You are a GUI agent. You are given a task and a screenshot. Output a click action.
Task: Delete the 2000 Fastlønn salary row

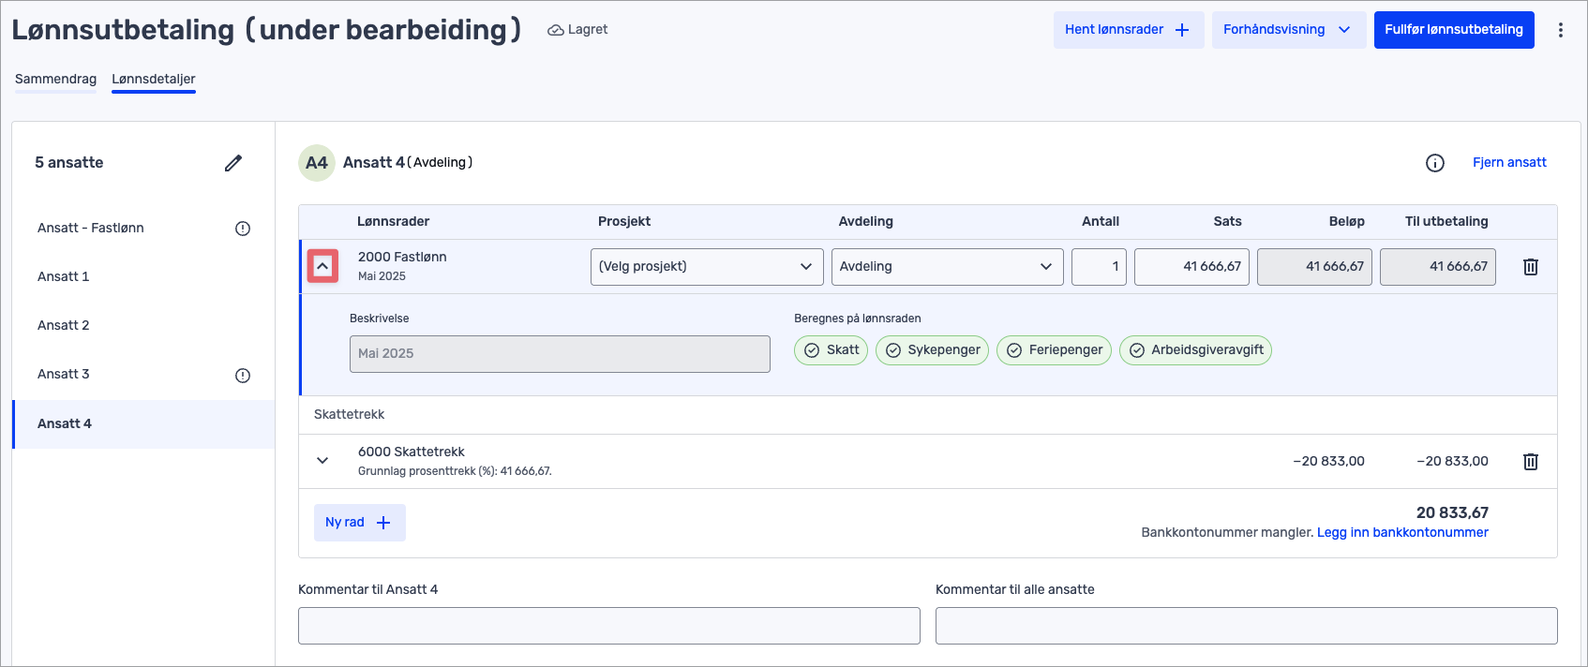click(1530, 267)
